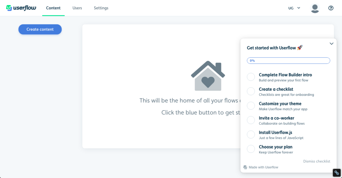Image resolution: width=342 pixels, height=178 pixels.
Task: Click the user profile avatar
Action: (x=315, y=8)
